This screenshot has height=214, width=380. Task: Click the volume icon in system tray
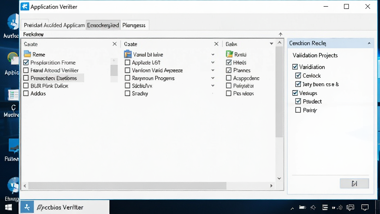340,207
